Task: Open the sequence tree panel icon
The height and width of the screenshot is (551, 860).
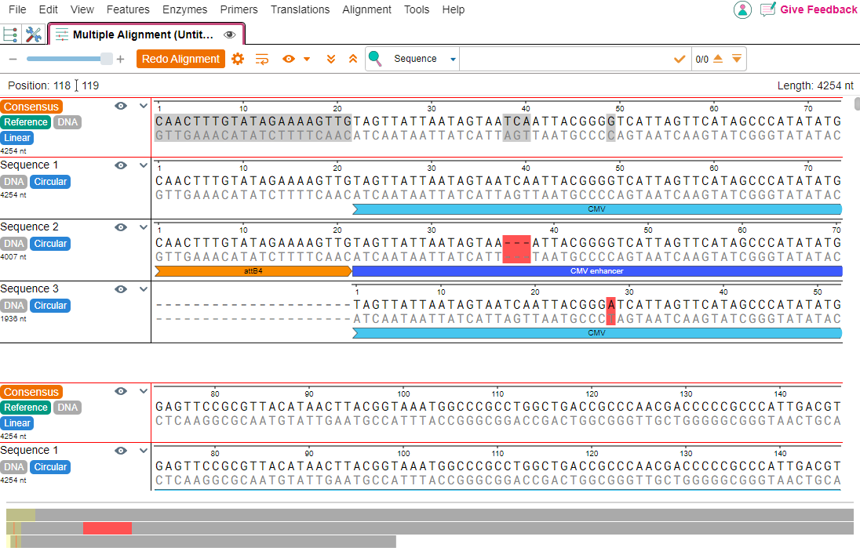Action: click(x=10, y=34)
